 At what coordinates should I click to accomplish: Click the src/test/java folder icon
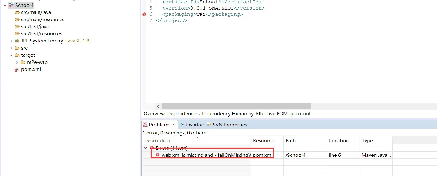point(17,27)
